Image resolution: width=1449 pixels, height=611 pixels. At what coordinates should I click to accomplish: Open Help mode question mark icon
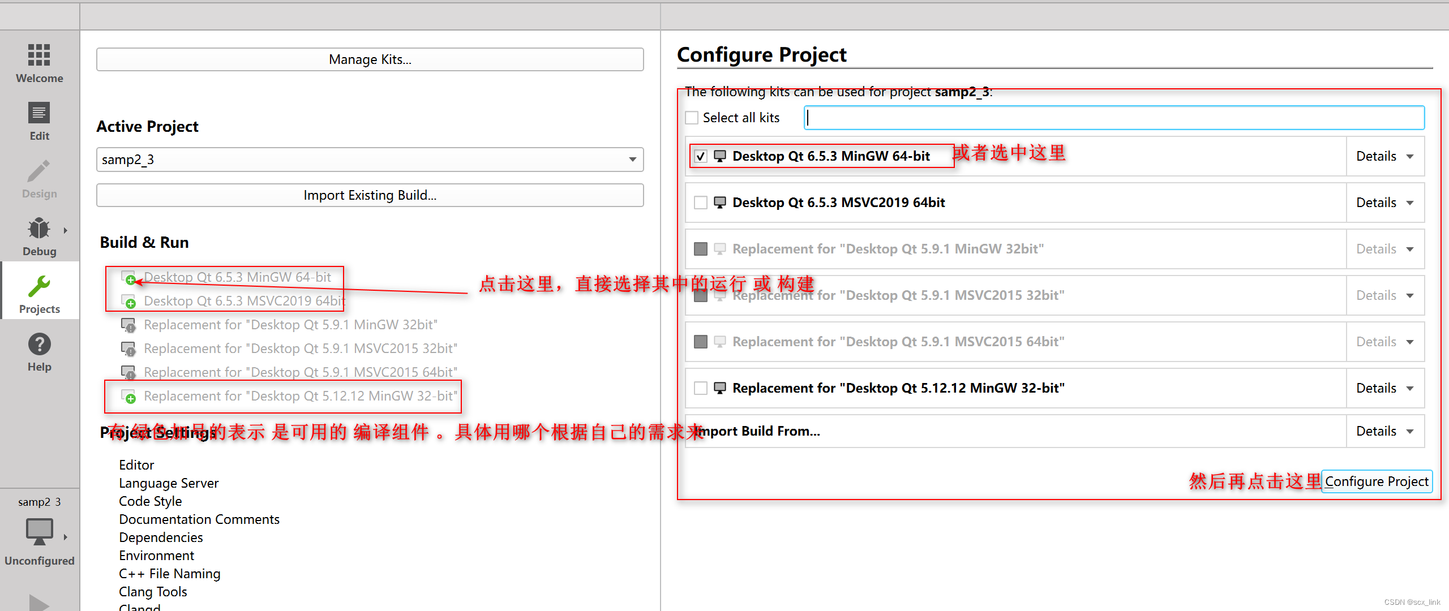click(x=39, y=344)
